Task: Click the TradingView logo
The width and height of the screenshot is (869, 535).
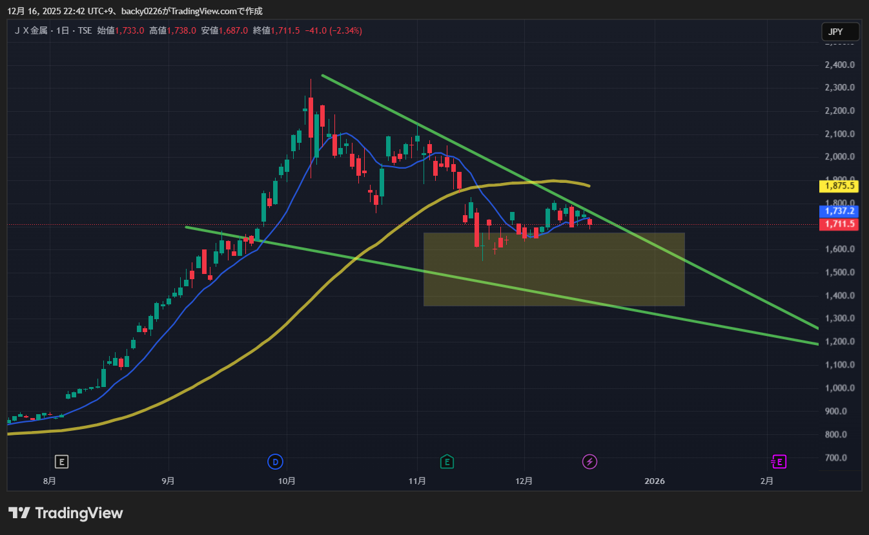Action: (x=65, y=513)
